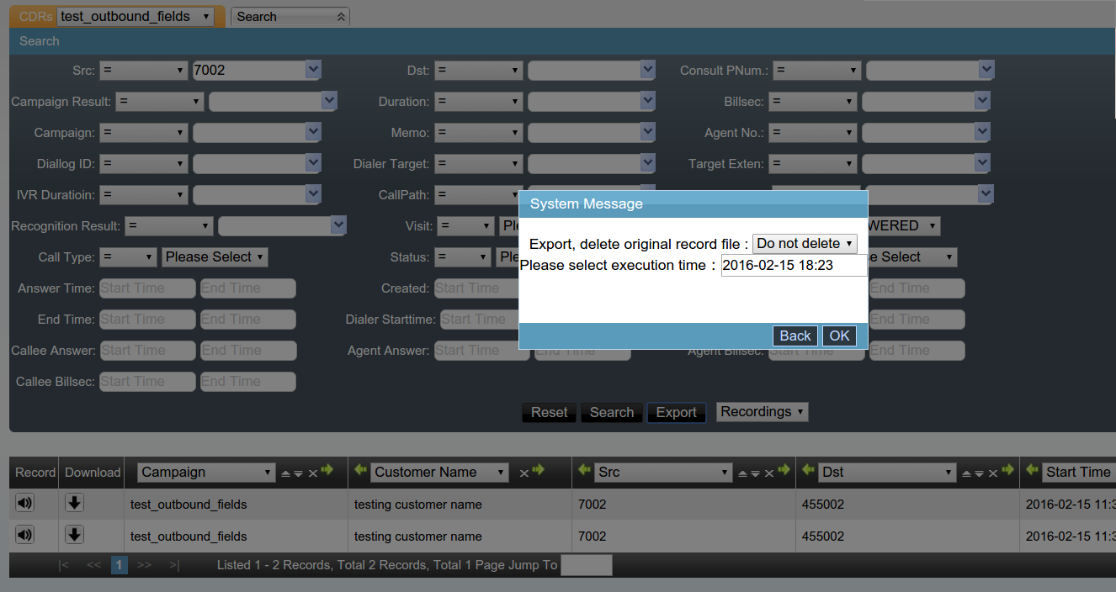This screenshot has height=592, width=1116.
Task: Sort Campaign column descending with down arrow
Action: pos(298,473)
